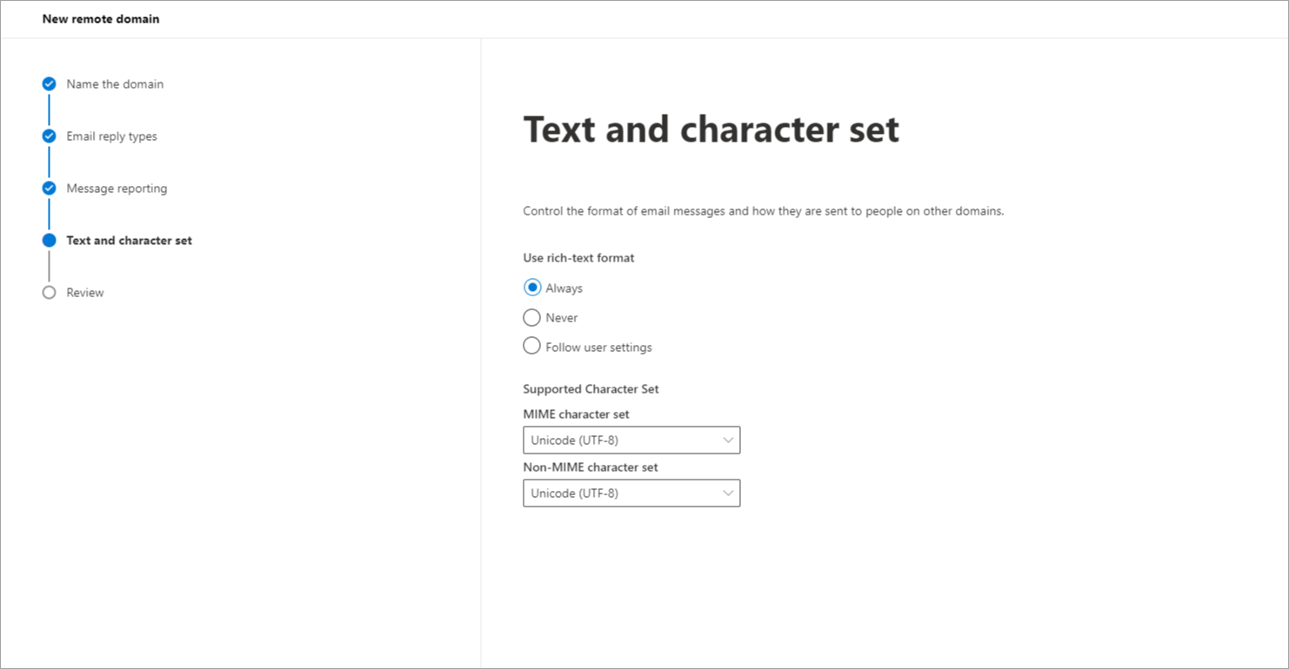Select the Always rich-text radio button
This screenshot has width=1289, height=669.
point(531,288)
